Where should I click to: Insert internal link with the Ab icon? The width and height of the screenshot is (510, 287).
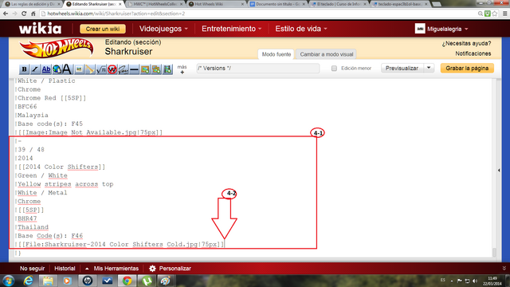tap(46, 69)
